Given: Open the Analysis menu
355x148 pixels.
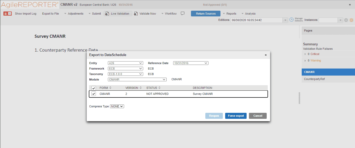Looking at the screenshot, I should coord(248,14).
